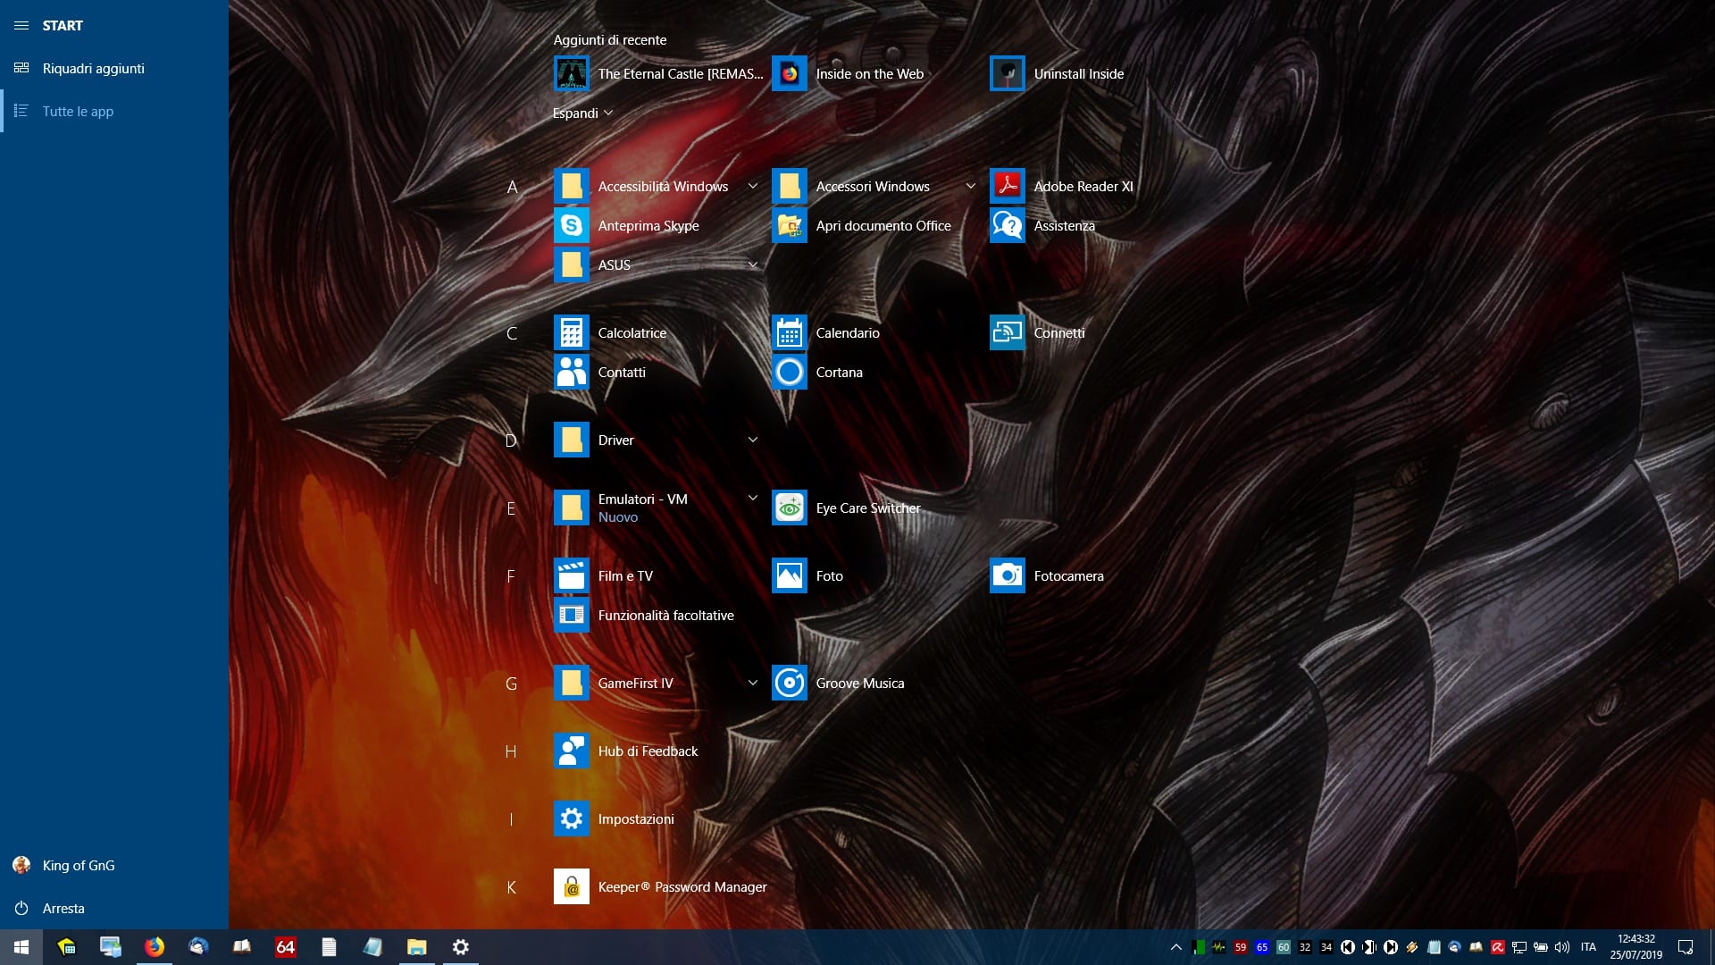This screenshot has height=965, width=1715.
Task: Launch Cortana from the app list
Action: (838, 373)
